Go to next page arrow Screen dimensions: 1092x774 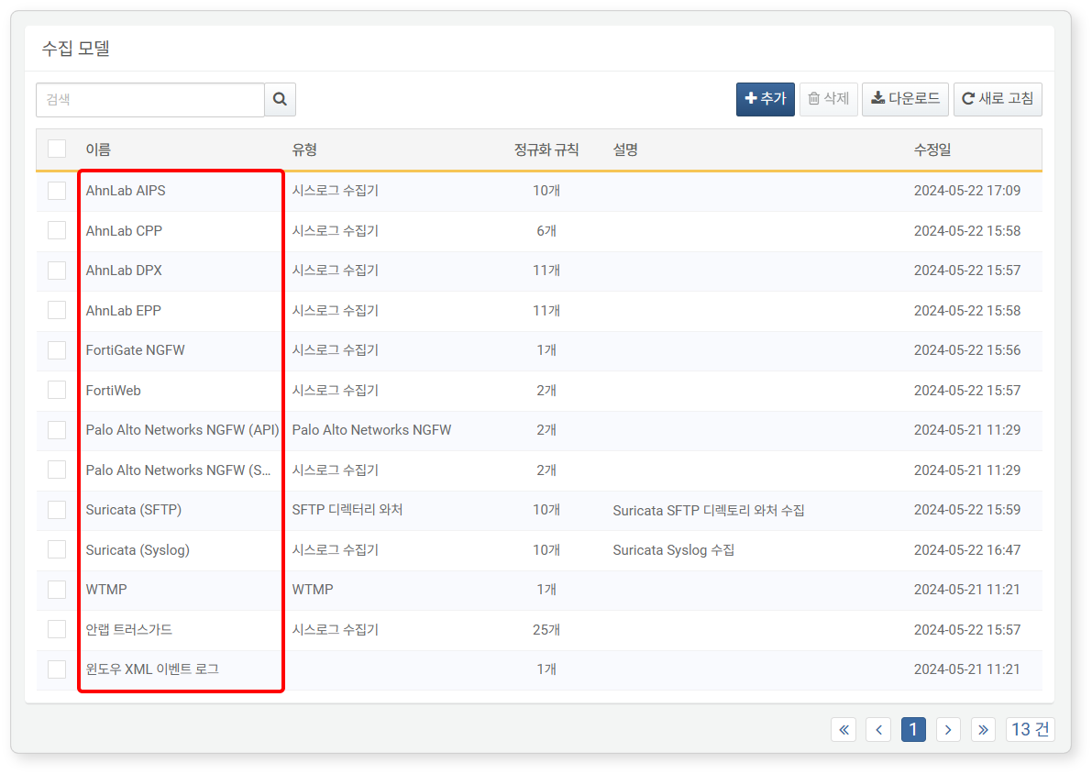[x=948, y=729]
